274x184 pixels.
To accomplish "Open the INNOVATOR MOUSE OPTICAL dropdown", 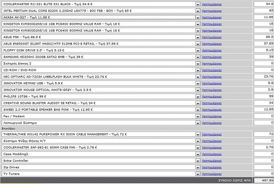I will click(x=198, y=90).
